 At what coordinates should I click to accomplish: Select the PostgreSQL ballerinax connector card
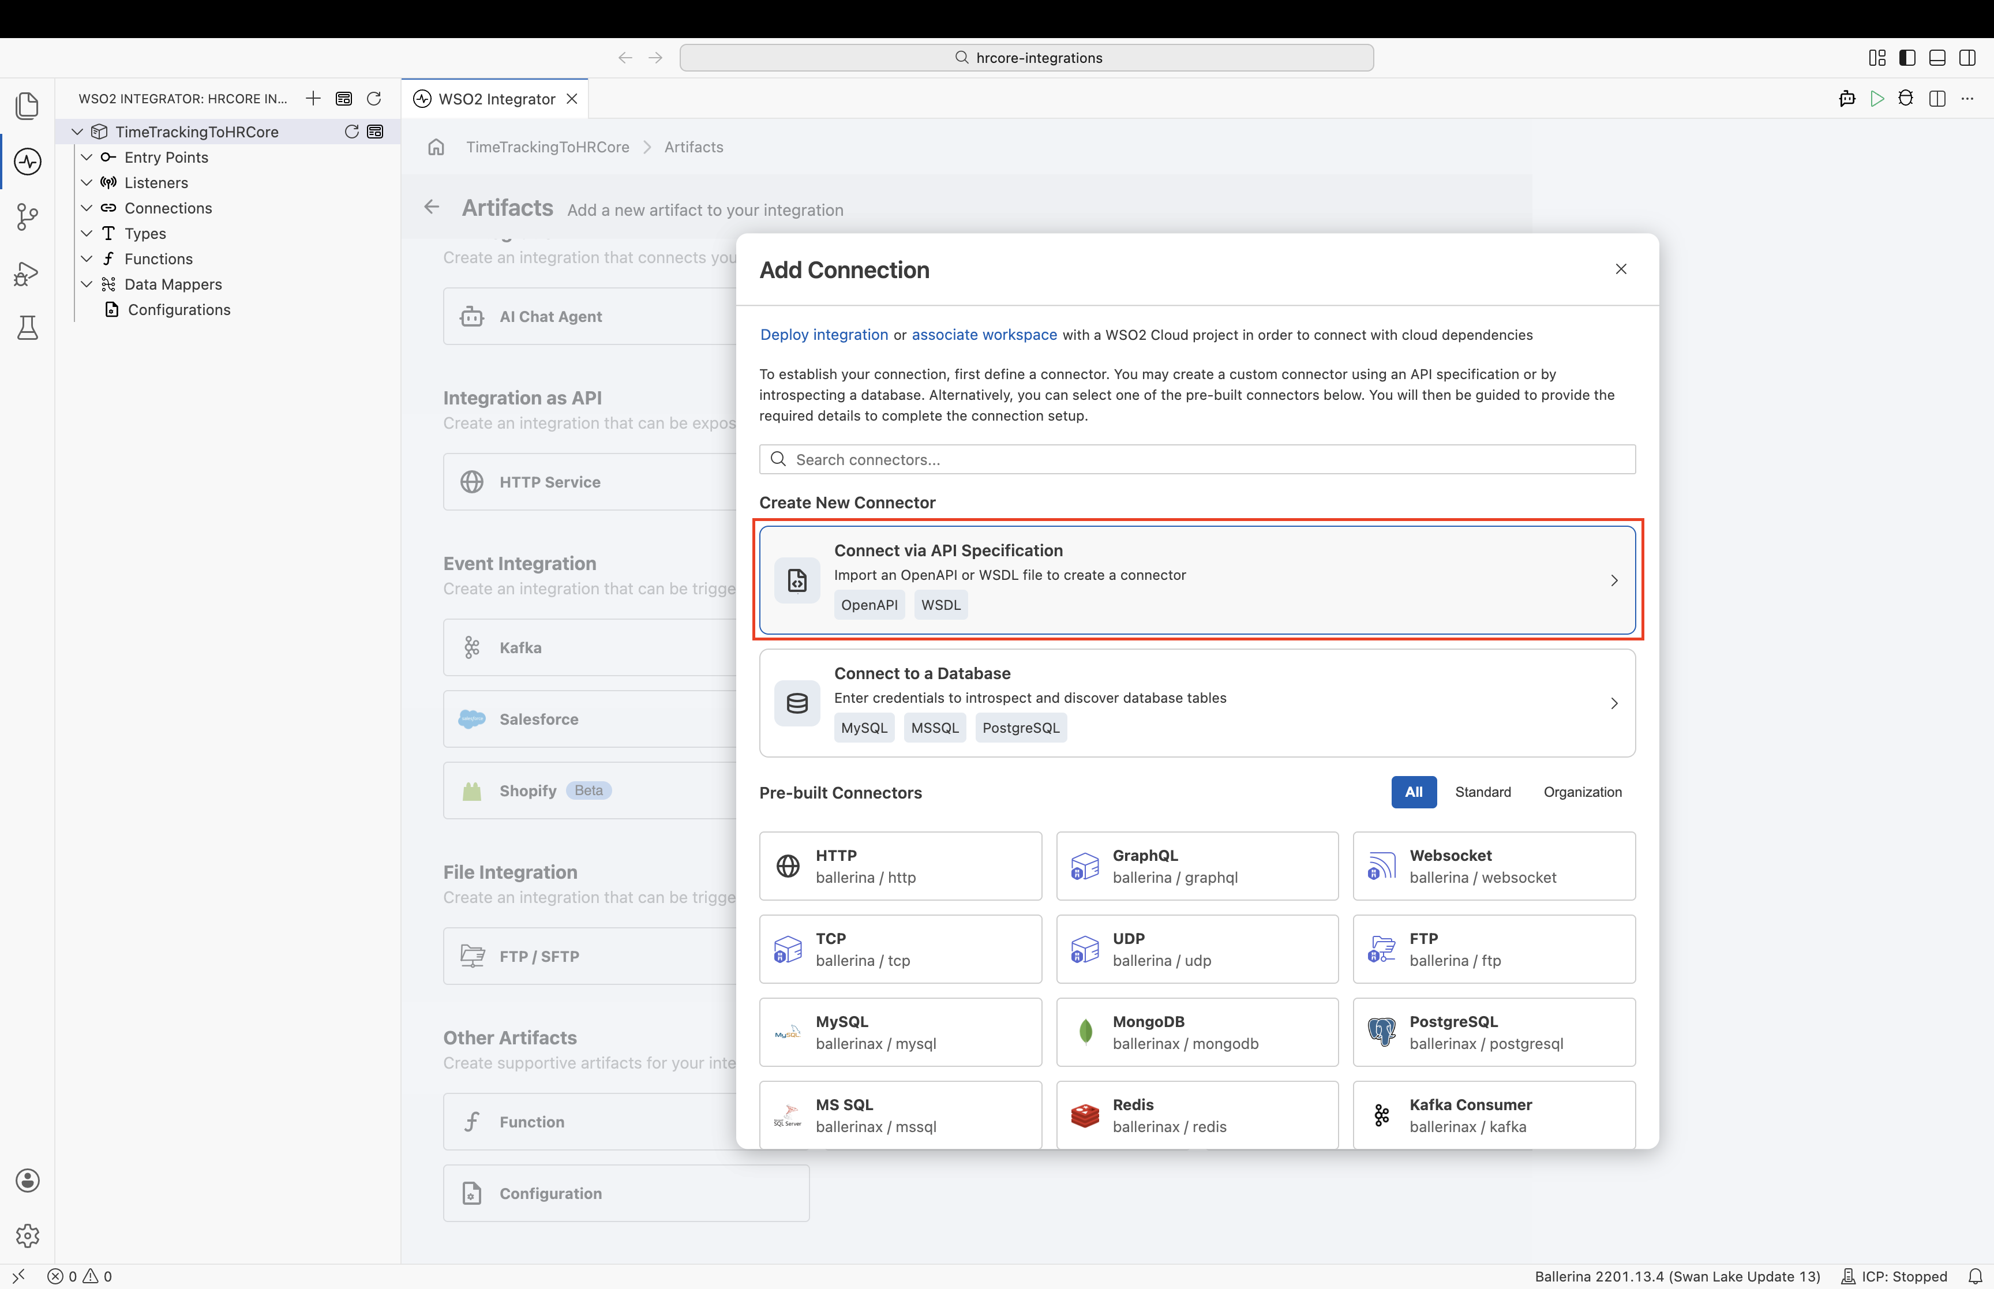(1494, 1032)
